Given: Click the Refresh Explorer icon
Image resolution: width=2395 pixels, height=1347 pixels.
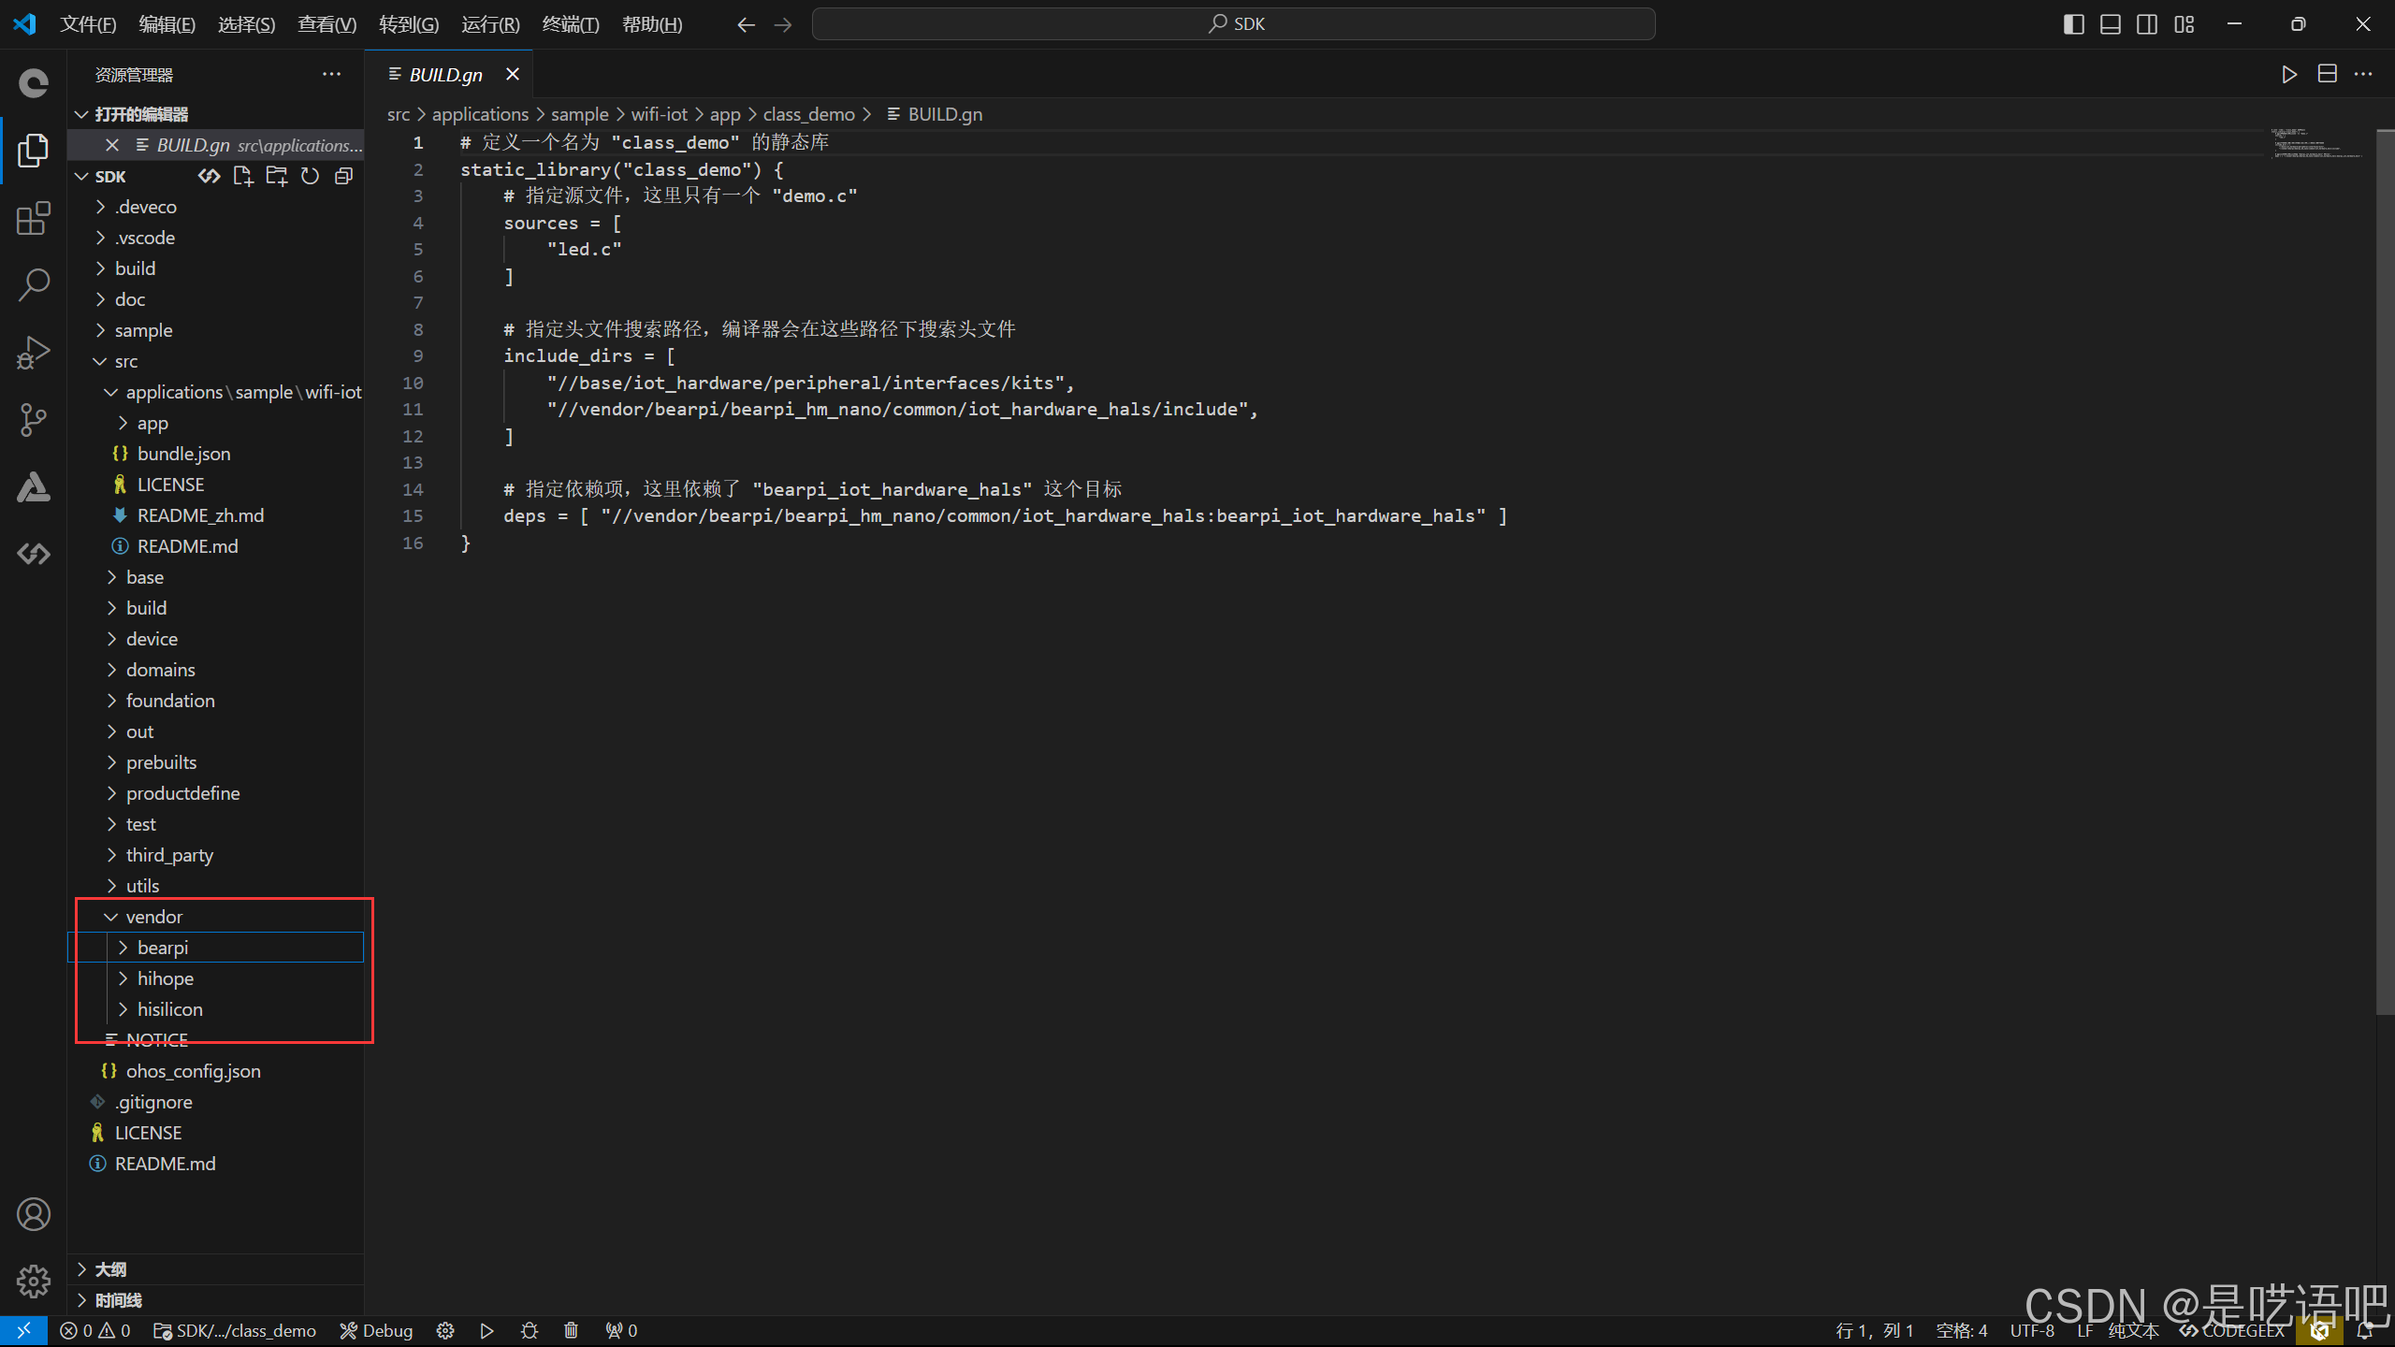Looking at the screenshot, I should 310,176.
